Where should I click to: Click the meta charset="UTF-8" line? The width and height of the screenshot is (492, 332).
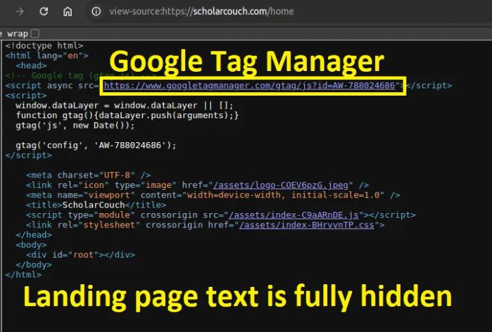(x=88, y=175)
